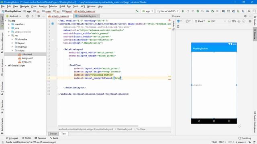Open the Refactor menu
Viewport: 257px width, 144px height.
point(53,6)
